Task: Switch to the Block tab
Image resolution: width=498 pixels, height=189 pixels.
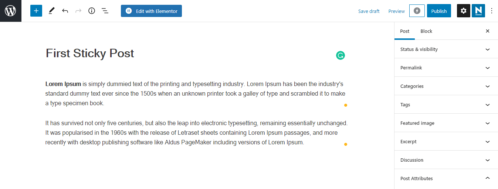Action: click(426, 31)
